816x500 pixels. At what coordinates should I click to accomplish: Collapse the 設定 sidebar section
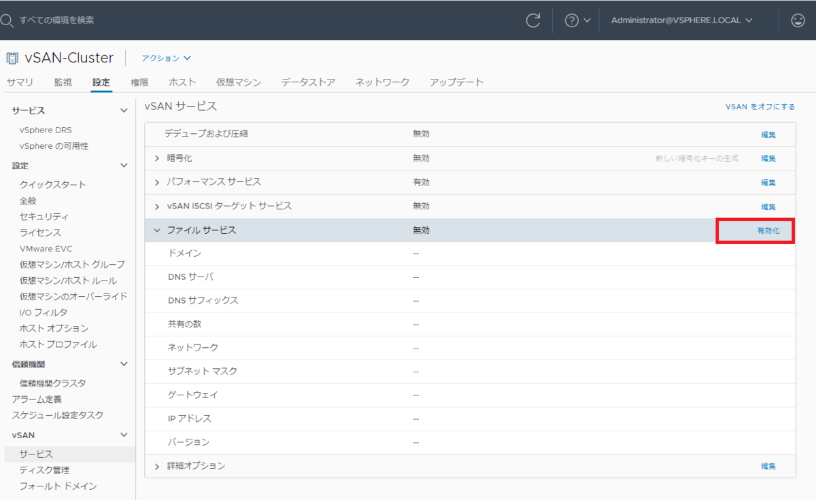(123, 165)
